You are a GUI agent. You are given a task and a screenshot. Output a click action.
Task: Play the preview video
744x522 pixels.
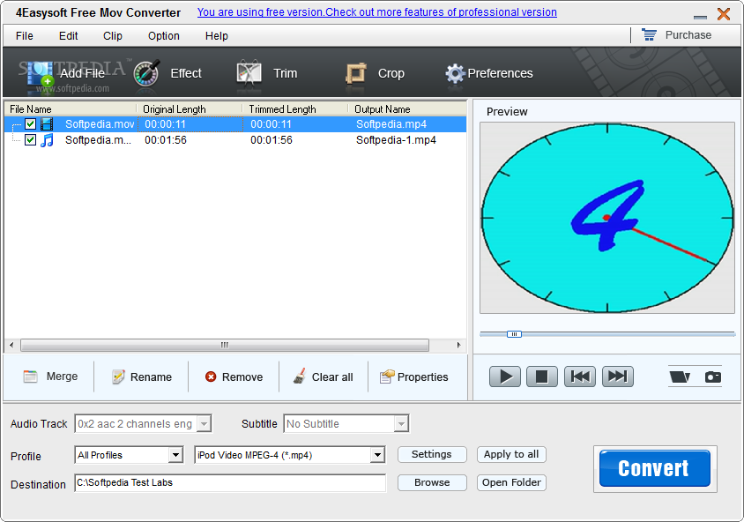pos(505,377)
